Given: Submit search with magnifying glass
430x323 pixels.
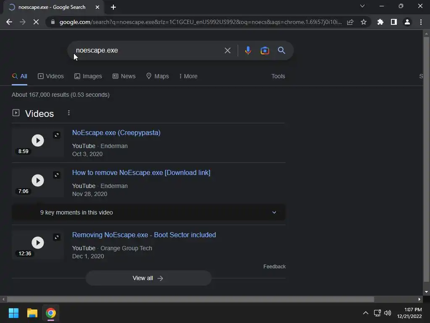Looking at the screenshot, I should point(281,50).
